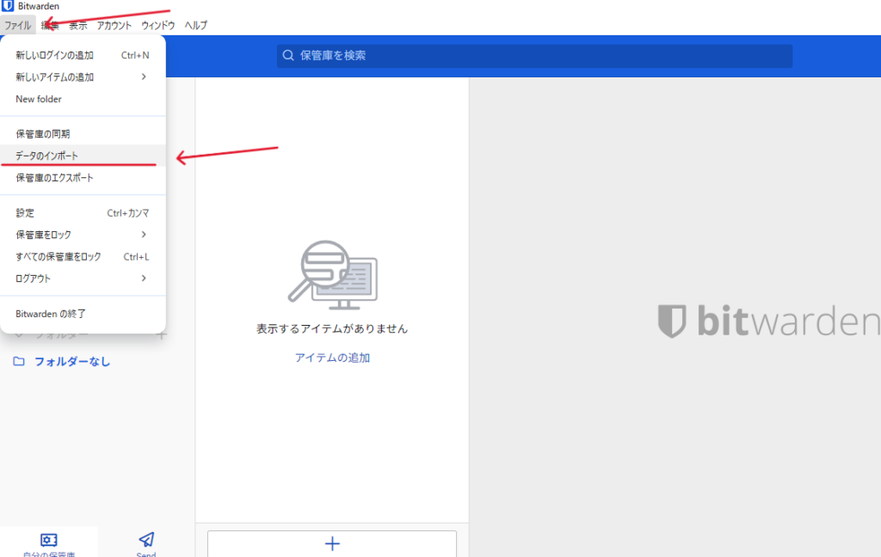Click the plus add-item button
Screen dimensions: 881x557
click(x=332, y=543)
